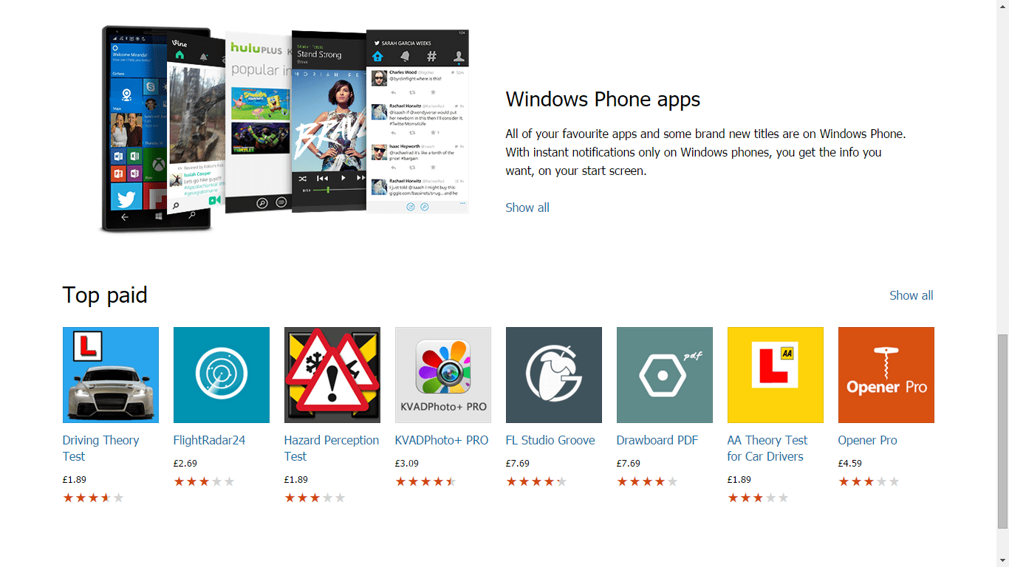Choose the FL Studio Groove icon tile

554,375
